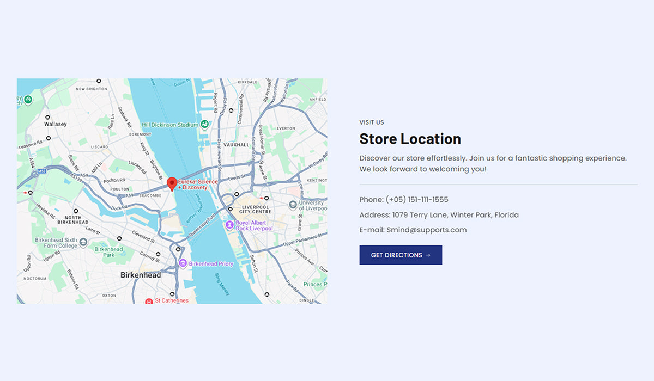Select the station icon above North Birkenhead

tap(75, 211)
